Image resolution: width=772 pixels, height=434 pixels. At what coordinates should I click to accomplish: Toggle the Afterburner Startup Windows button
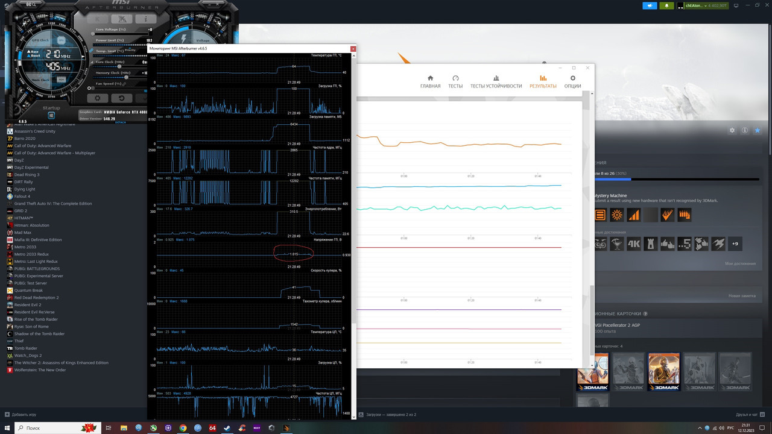51,115
